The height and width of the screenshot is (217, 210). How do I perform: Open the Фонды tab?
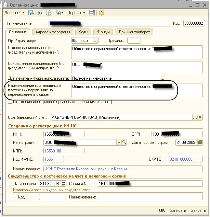tap(103, 32)
